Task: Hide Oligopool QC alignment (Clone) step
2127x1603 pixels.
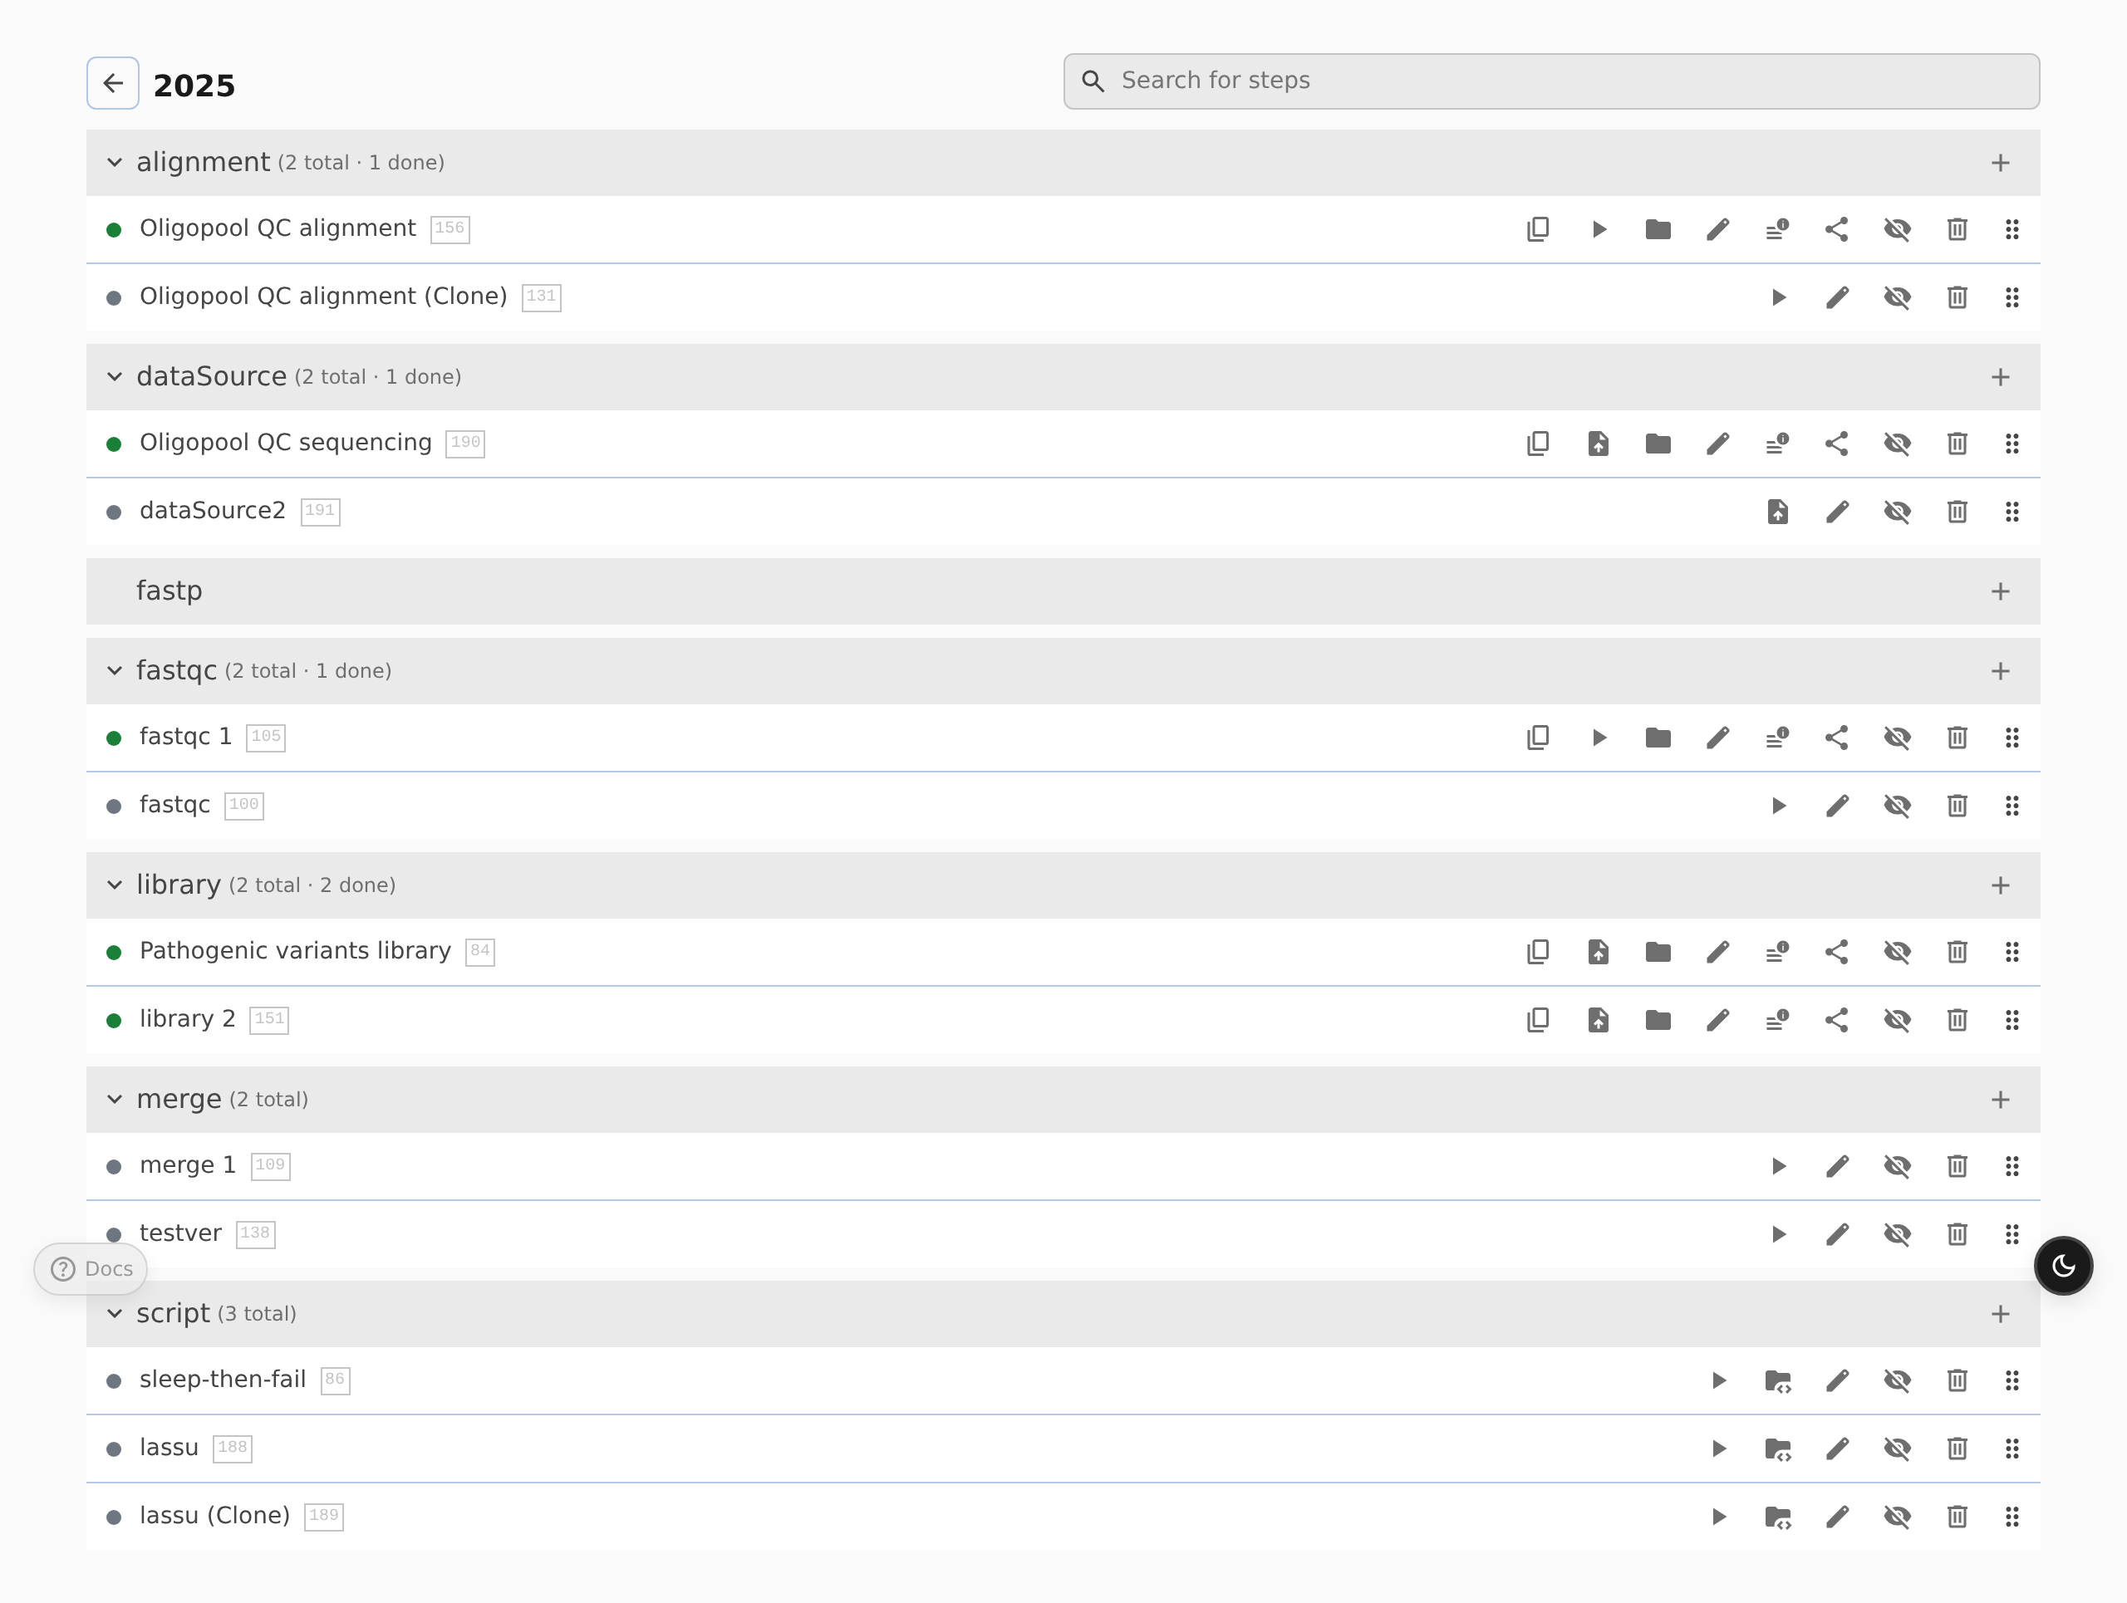Action: [1897, 297]
